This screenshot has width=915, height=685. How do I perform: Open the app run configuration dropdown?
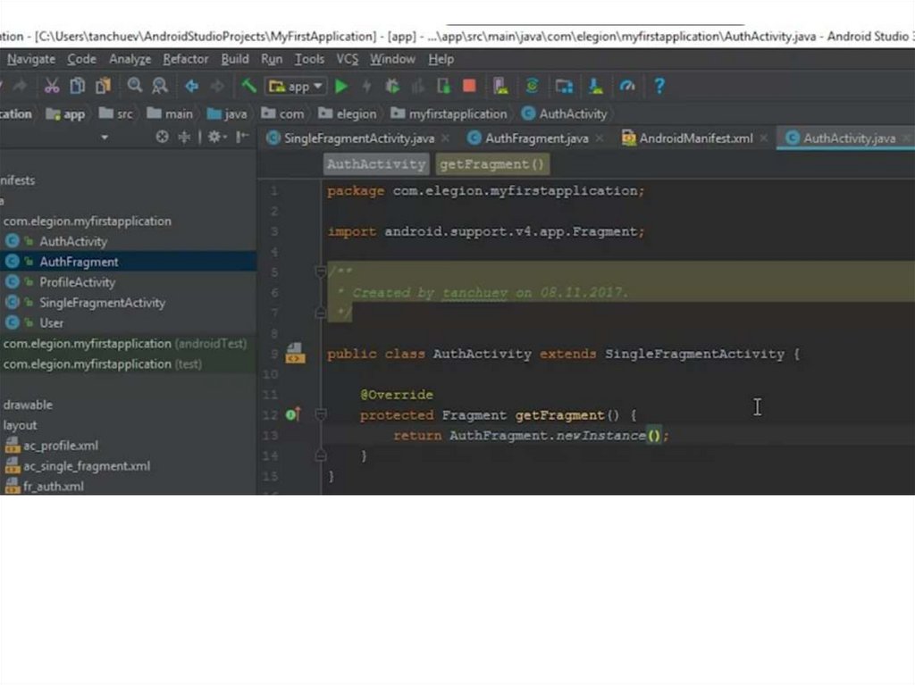coord(297,87)
